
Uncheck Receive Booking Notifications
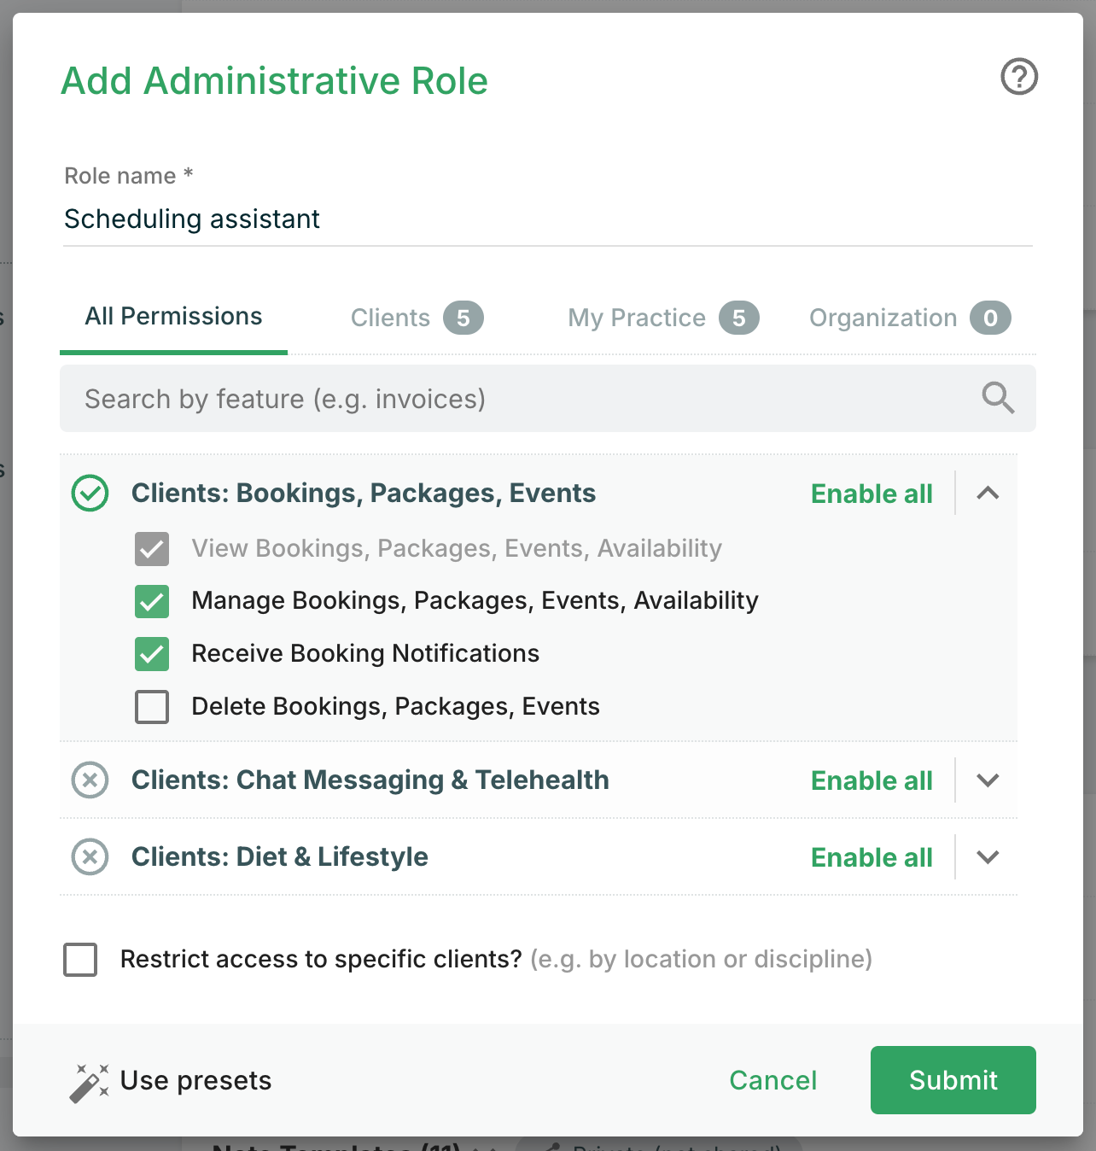point(152,654)
